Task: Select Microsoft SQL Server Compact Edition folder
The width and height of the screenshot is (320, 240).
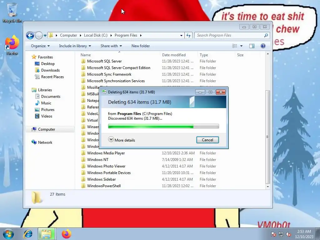Action: [x=118, y=68]
